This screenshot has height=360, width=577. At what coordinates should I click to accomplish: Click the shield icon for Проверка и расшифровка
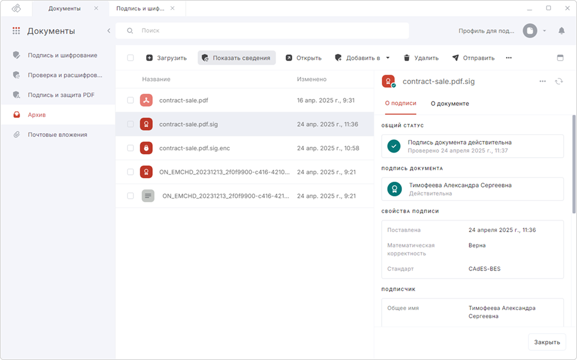click(16, 75)
